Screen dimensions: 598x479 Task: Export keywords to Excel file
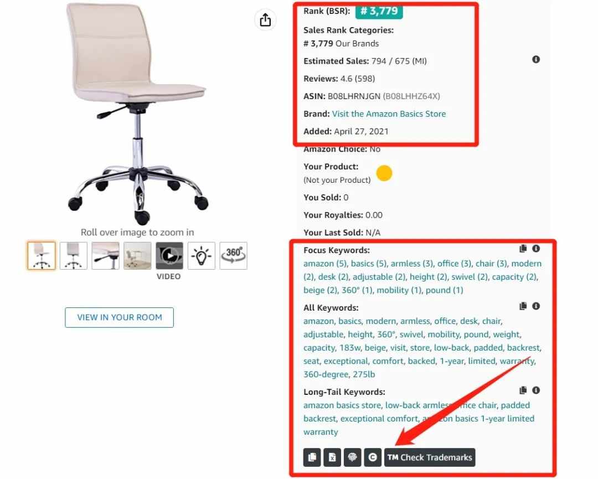click(x=332, y=457)
